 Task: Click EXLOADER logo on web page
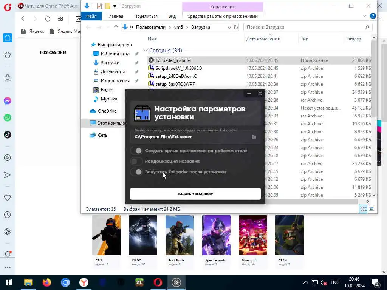click(53, 52)
